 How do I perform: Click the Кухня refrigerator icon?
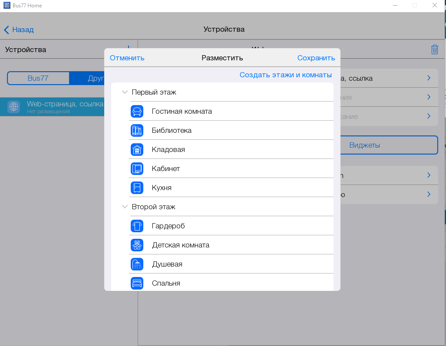(x=137, y=188)
